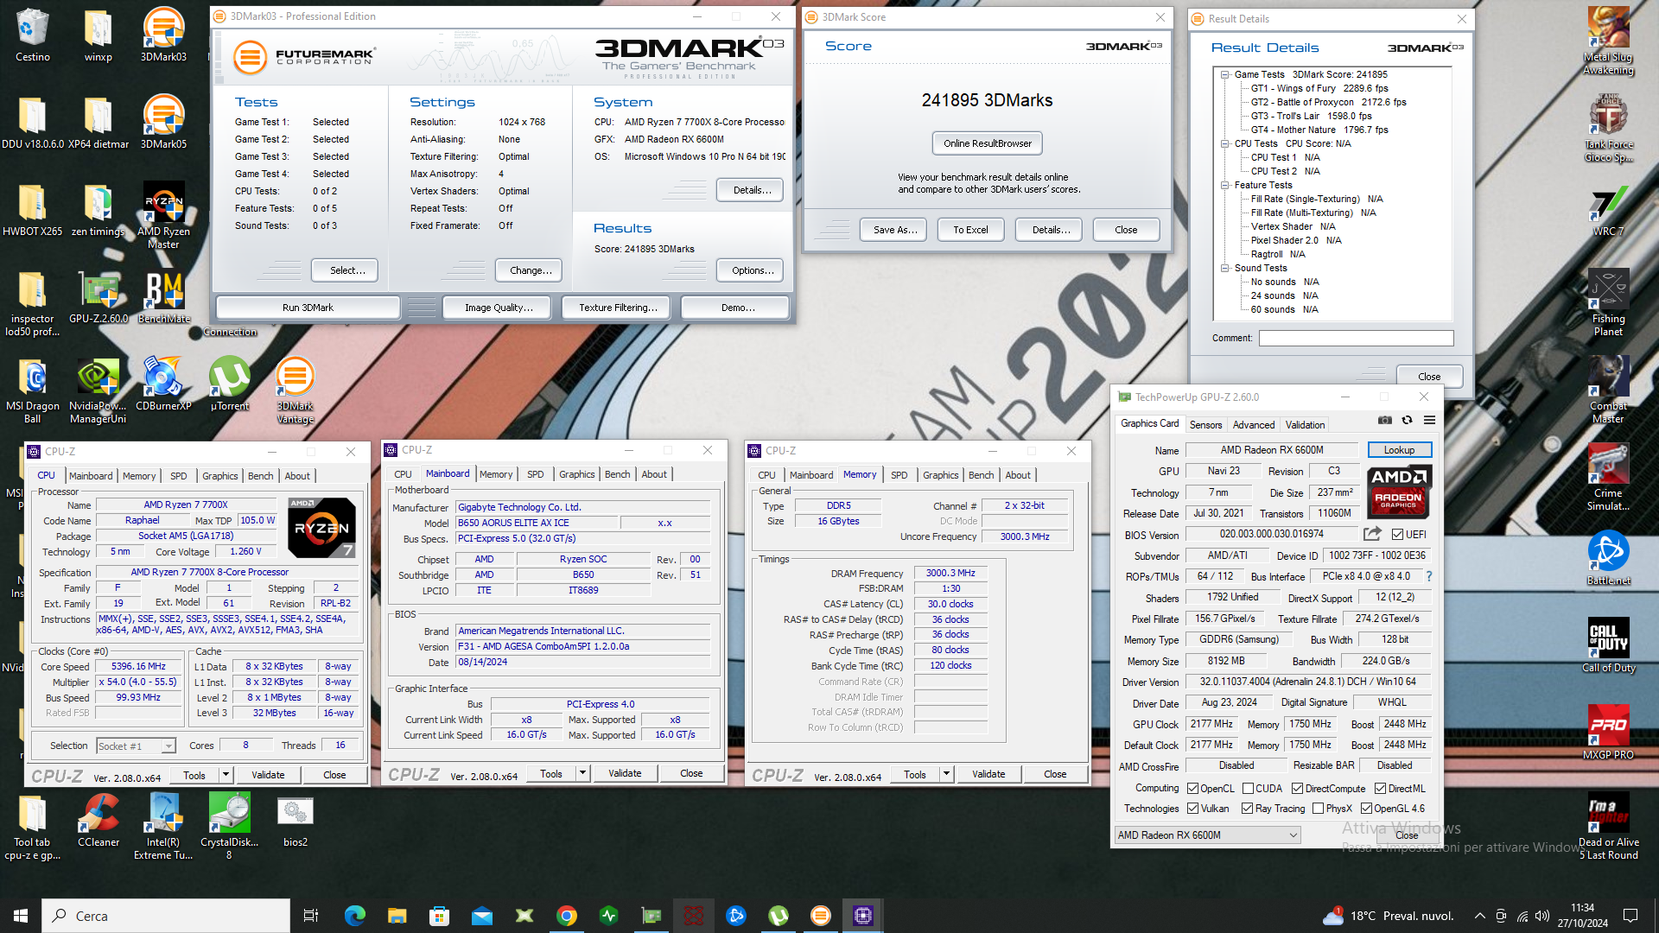The height and width of the screenshot is (933, 1659).
Task: Open Tools dropdown arrow in CPU-Z Mainboard window
Action: point(583,773)
